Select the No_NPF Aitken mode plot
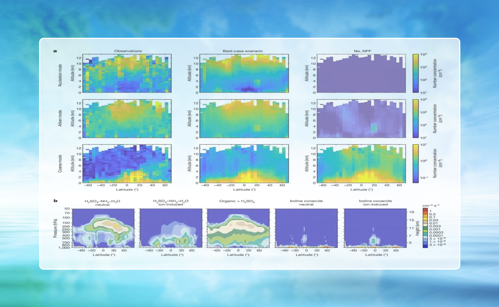Image resolution: width=499 pixels, height=307 pixels. (x=361, y=118)
